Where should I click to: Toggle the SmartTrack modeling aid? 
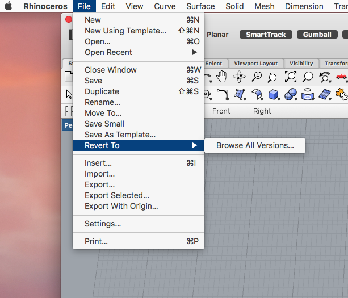click(x=266, y=35)
